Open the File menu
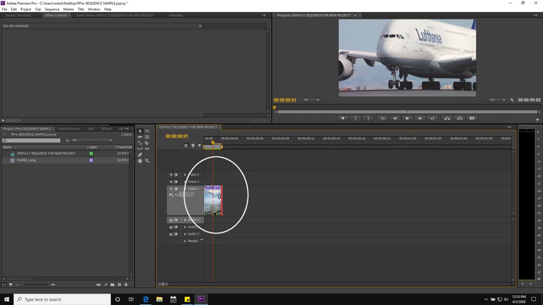 (x=4, y=9)
